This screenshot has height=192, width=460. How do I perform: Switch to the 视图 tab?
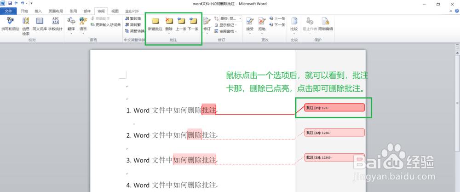(115, 11)
